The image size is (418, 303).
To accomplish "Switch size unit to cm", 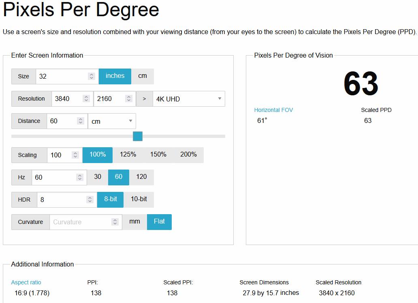I will click(142, 76).
